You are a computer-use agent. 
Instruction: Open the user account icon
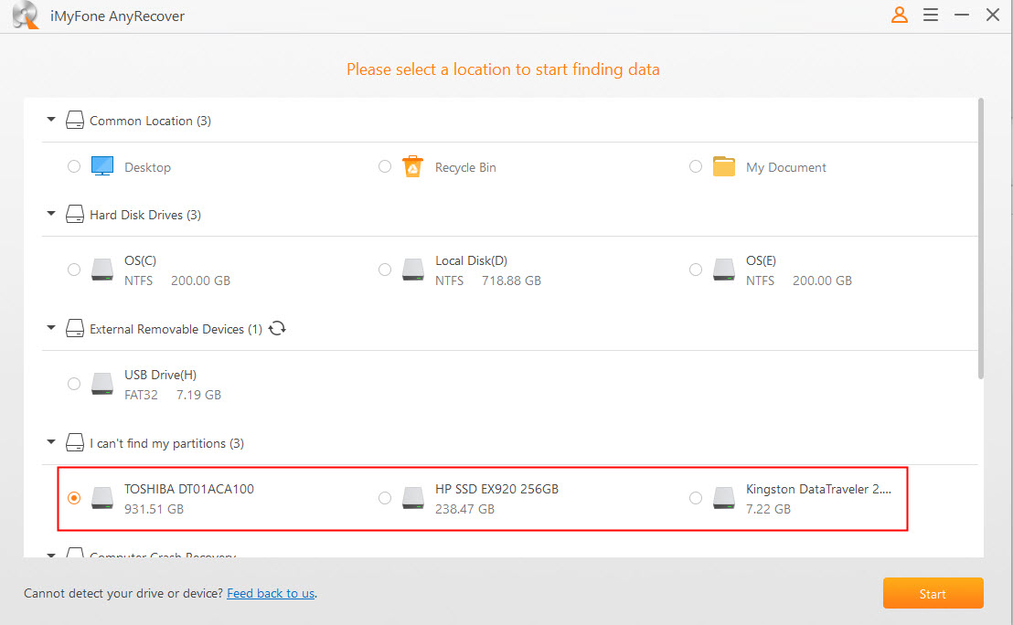900,15
